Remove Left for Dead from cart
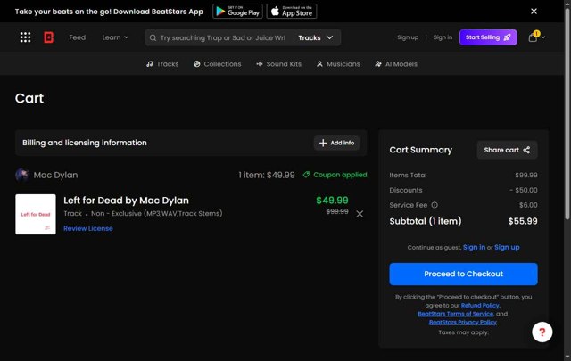The width and height of the screenshot is (571, 361). [360, 214]
